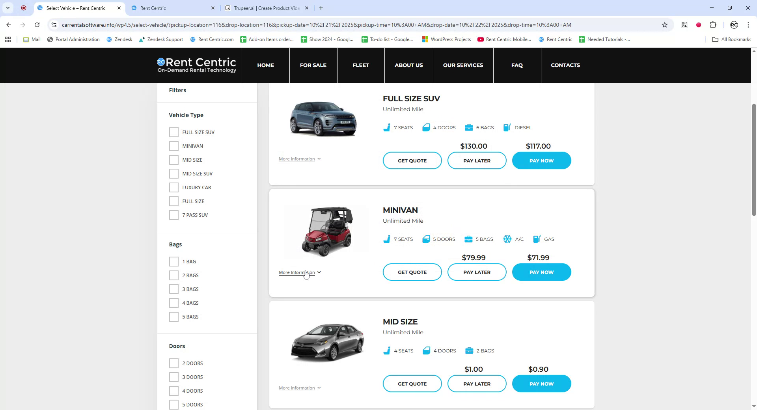Open the Google apps grid icon
757x410 pixels.
(x=8, y=39)
